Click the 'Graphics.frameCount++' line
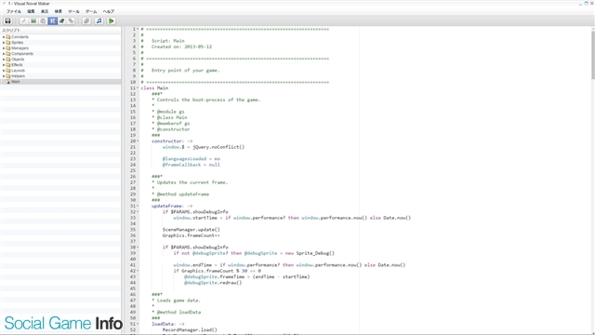The height and width of the screenshot is (335, 595). (x=192, y=235)
